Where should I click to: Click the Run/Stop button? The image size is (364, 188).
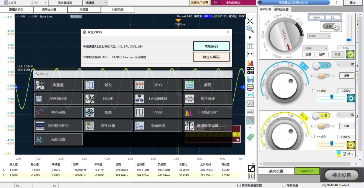[307, 171]
